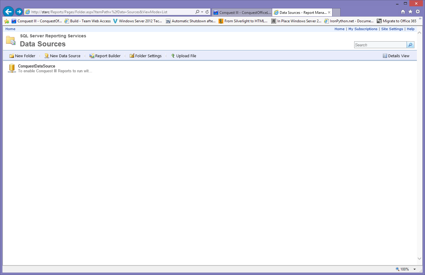Open Migrate to Office 365 bookmark
425x275 pixels.
pyautogui.click(x=396, y=21)
